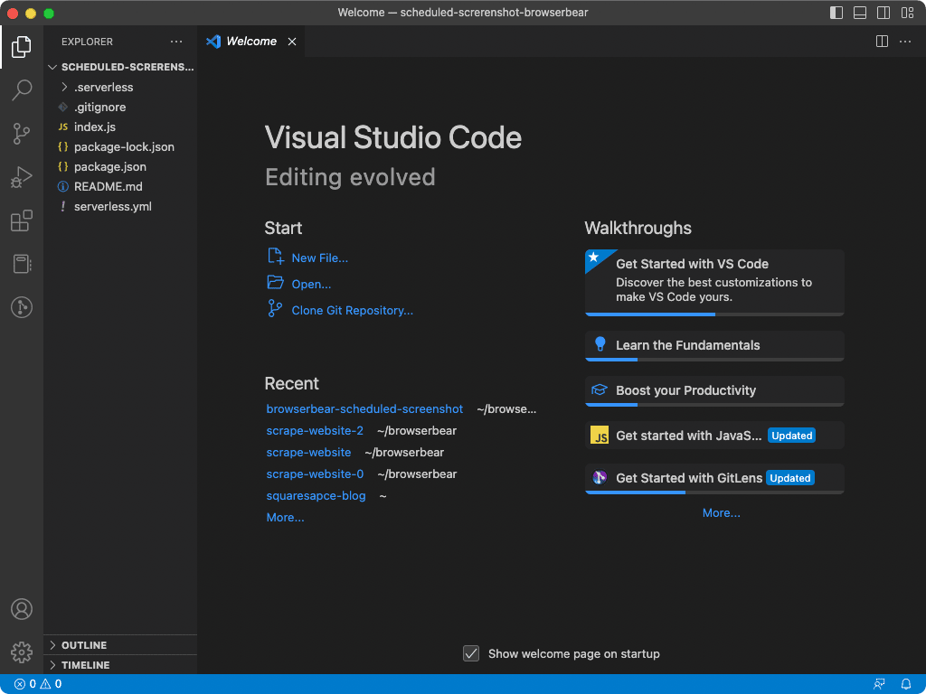The image size is (926, 694).
Task: Open the notifications bell in status bar
Action: click(x=906, y=684)
